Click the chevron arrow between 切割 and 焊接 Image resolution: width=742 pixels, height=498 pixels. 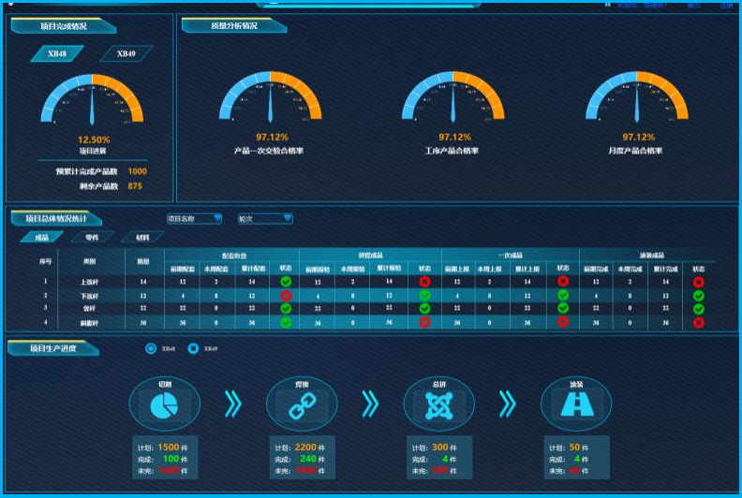[x=233, y=404]
